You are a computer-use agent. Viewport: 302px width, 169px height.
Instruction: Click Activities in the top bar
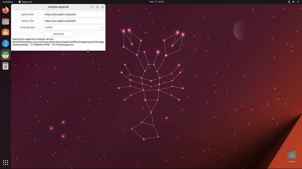(8, 2)
